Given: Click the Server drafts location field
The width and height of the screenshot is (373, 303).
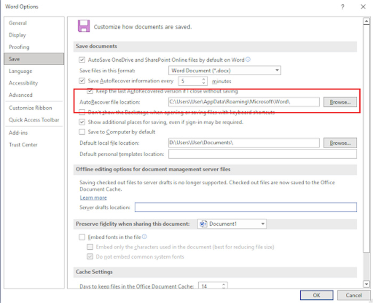Looking at the screenshot, I should (245, 207).
